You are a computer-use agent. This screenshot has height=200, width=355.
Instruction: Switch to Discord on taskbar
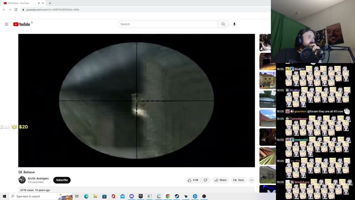pyautogui.click(x=131, y=196)
